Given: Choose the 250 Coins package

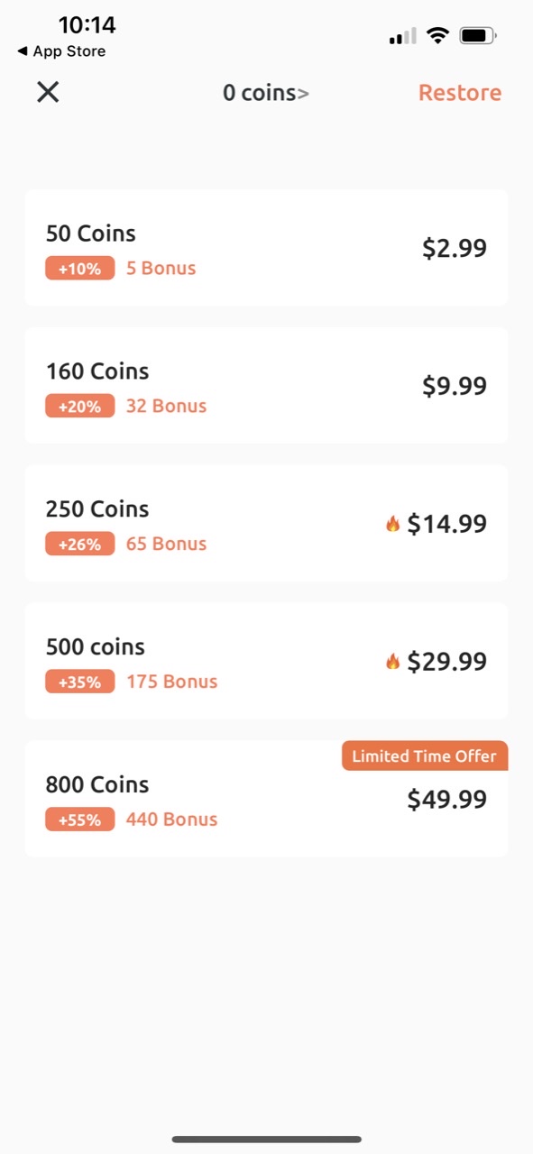Looking at the screenshot, I should [x=266, y=524].
